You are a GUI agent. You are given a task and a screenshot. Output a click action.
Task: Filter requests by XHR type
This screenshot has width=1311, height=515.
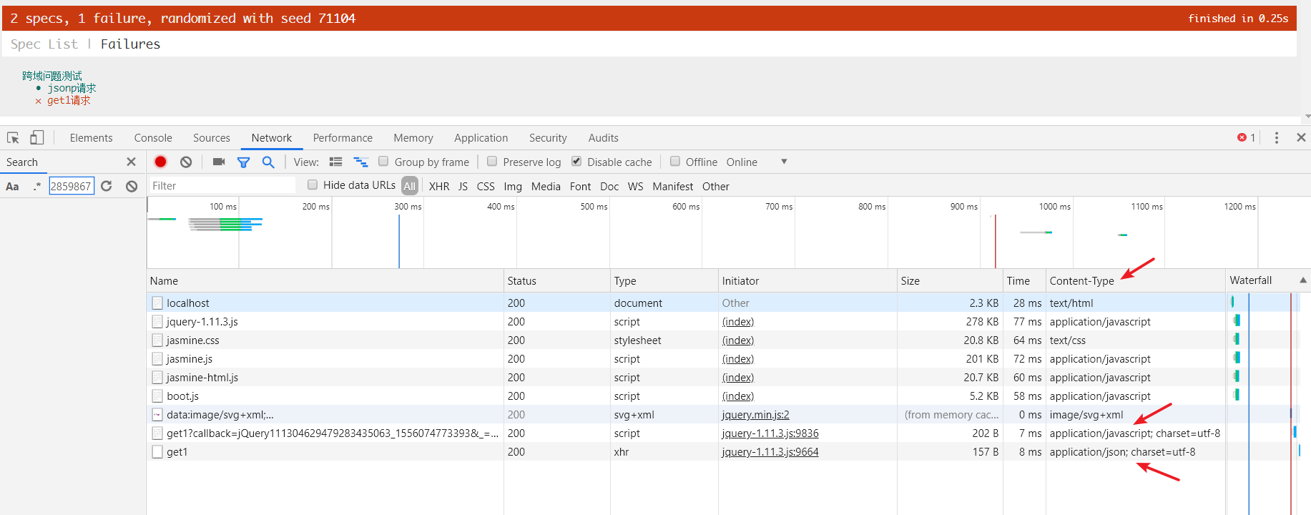[x=439, y=187]
